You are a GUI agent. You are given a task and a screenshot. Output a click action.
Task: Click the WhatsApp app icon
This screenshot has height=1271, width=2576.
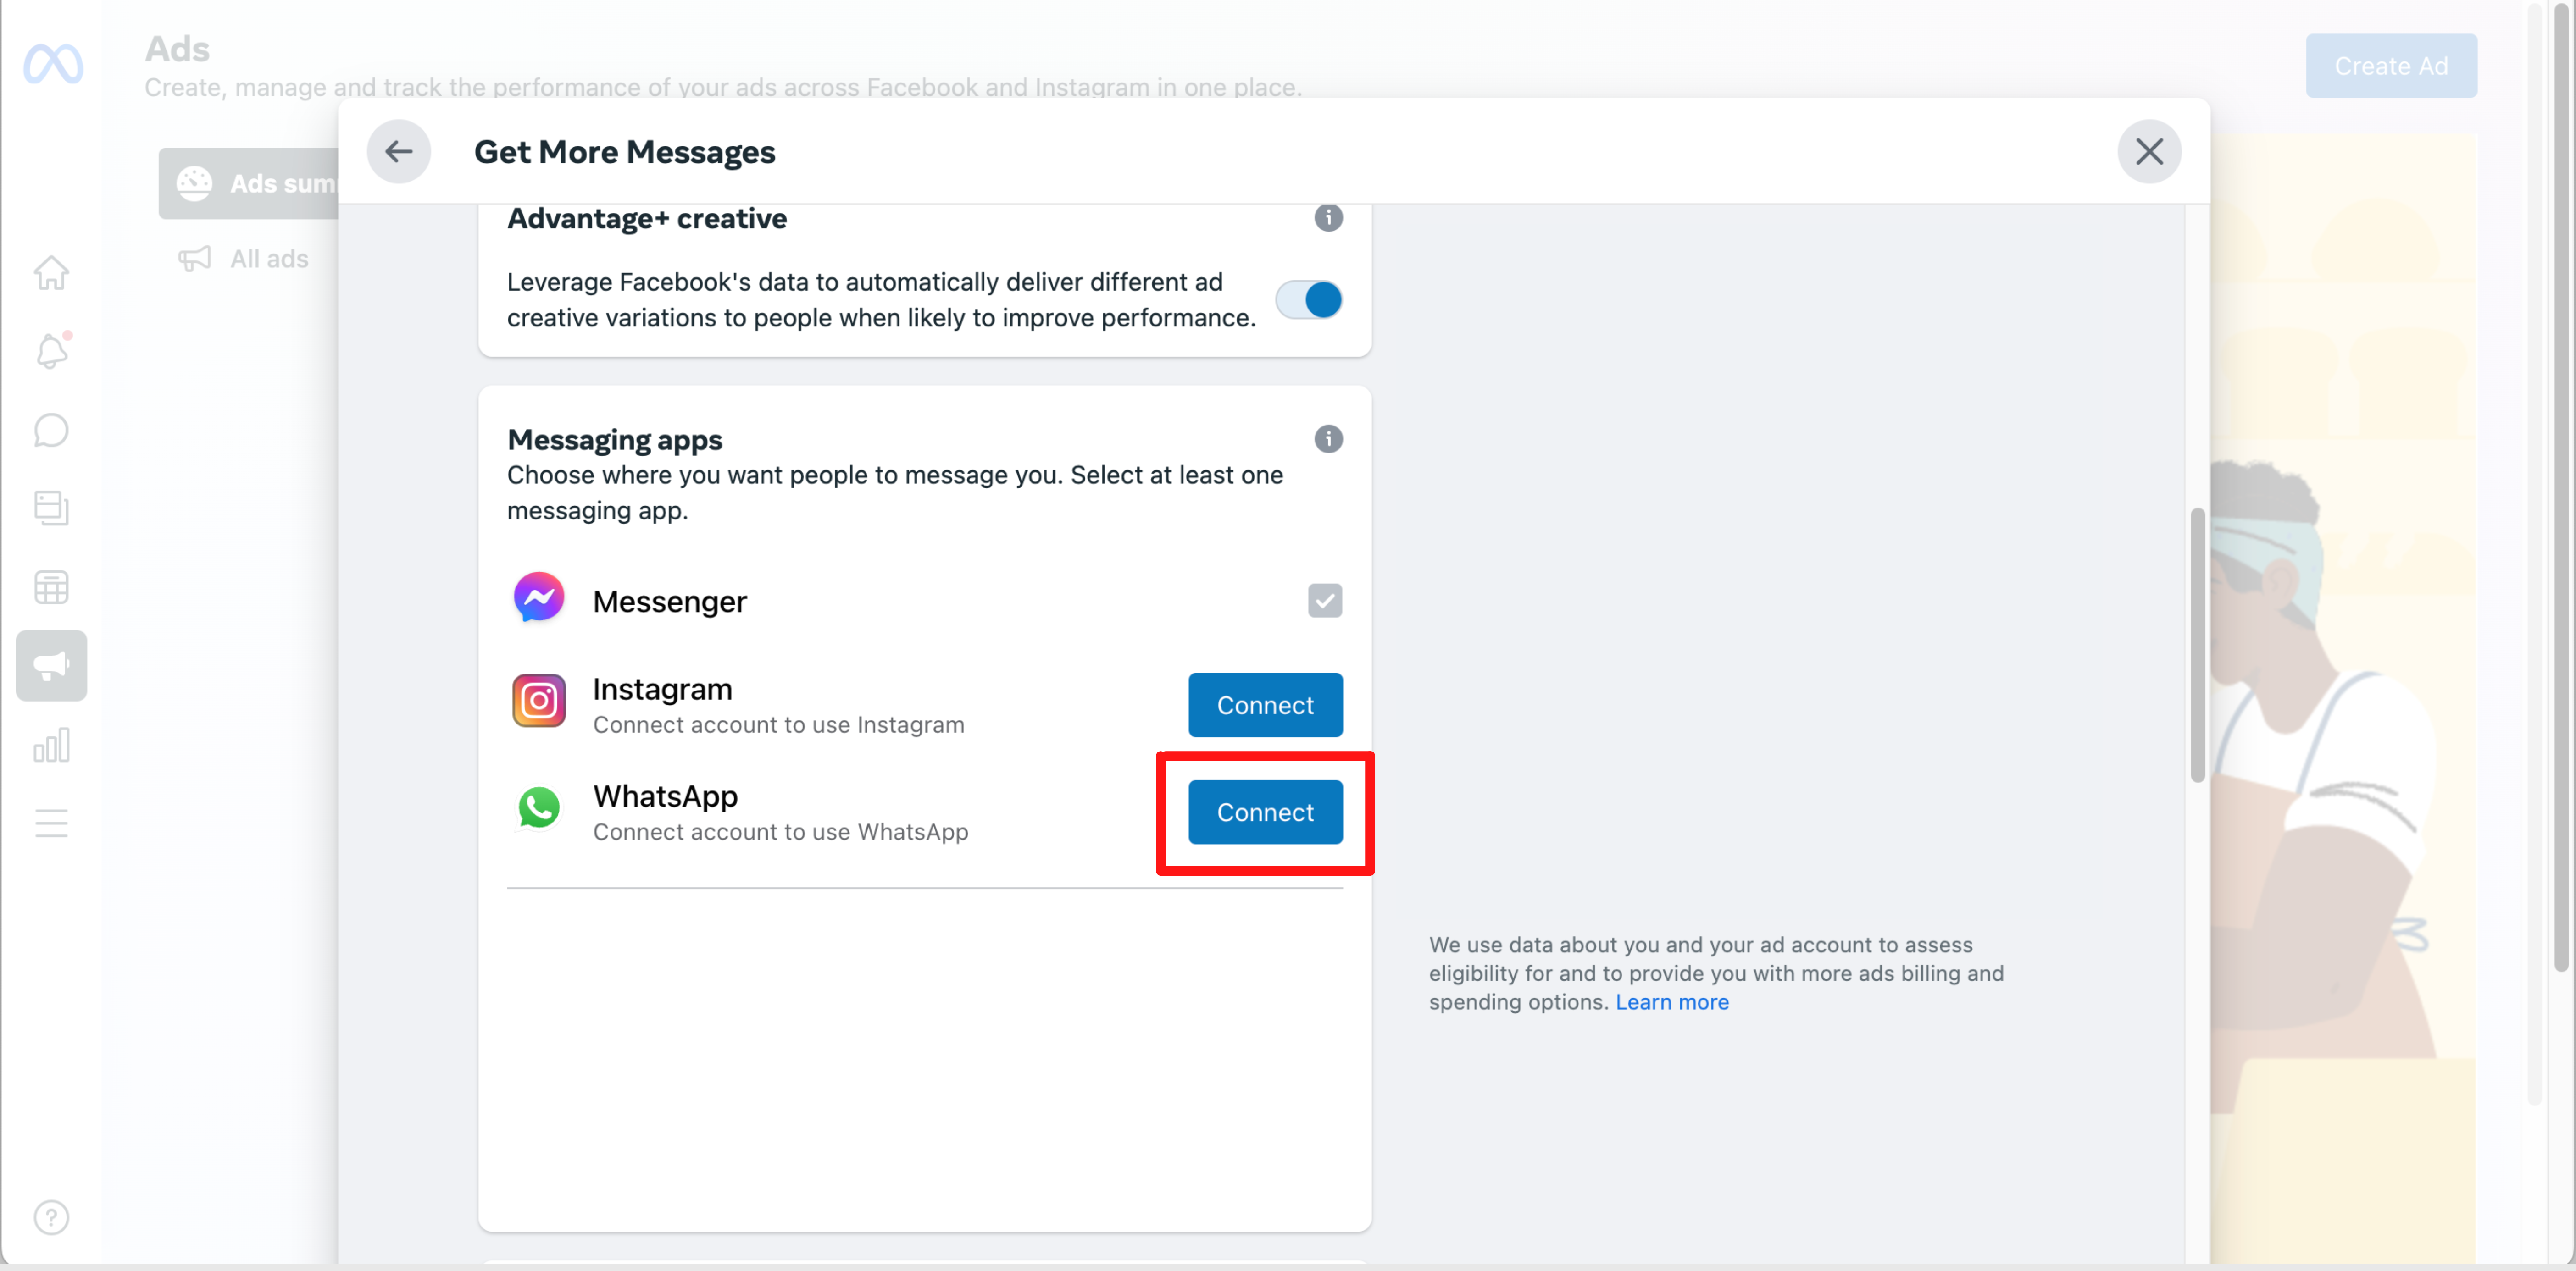(539, 807)
